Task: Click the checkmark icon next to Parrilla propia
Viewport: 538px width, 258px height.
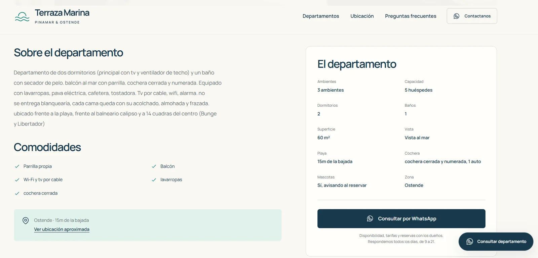Action: 17,166
